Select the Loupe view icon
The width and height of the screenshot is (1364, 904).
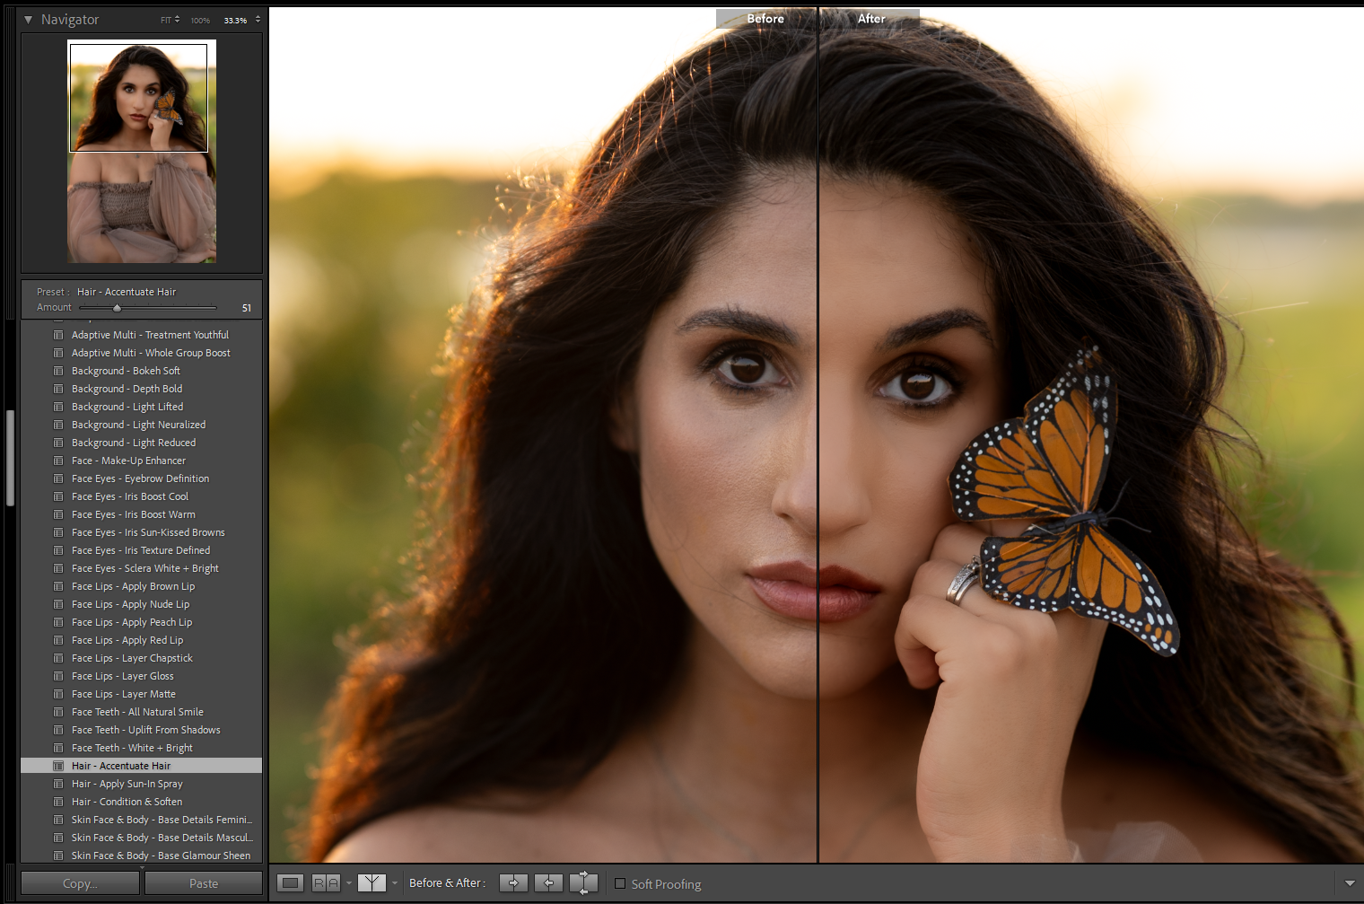tap(290, 883)
